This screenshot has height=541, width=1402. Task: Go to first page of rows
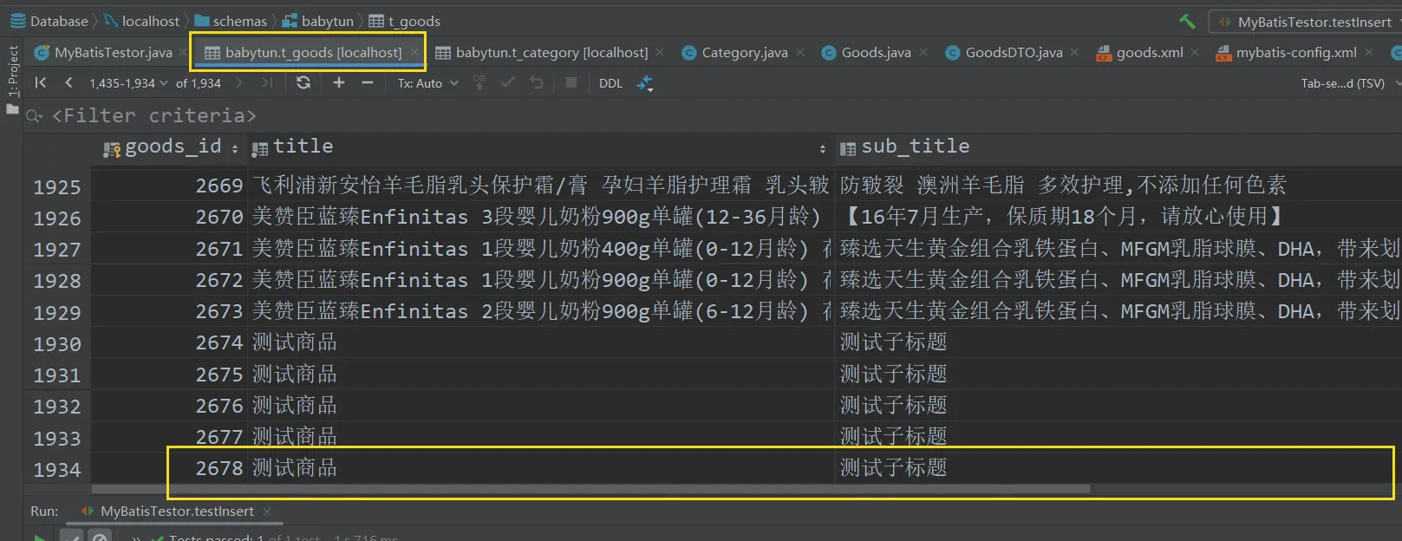[41, 82]
